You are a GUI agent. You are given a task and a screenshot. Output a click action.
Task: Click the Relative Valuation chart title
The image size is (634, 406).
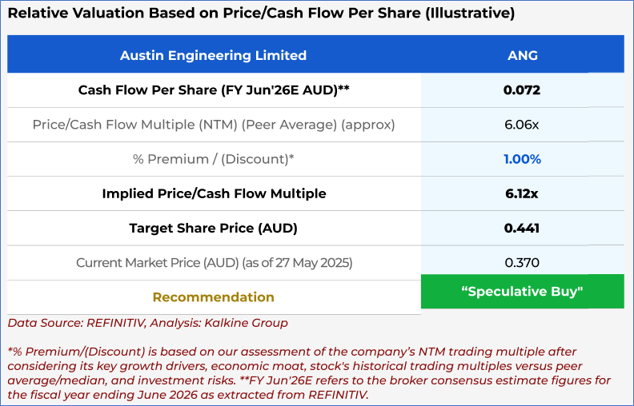261,14
